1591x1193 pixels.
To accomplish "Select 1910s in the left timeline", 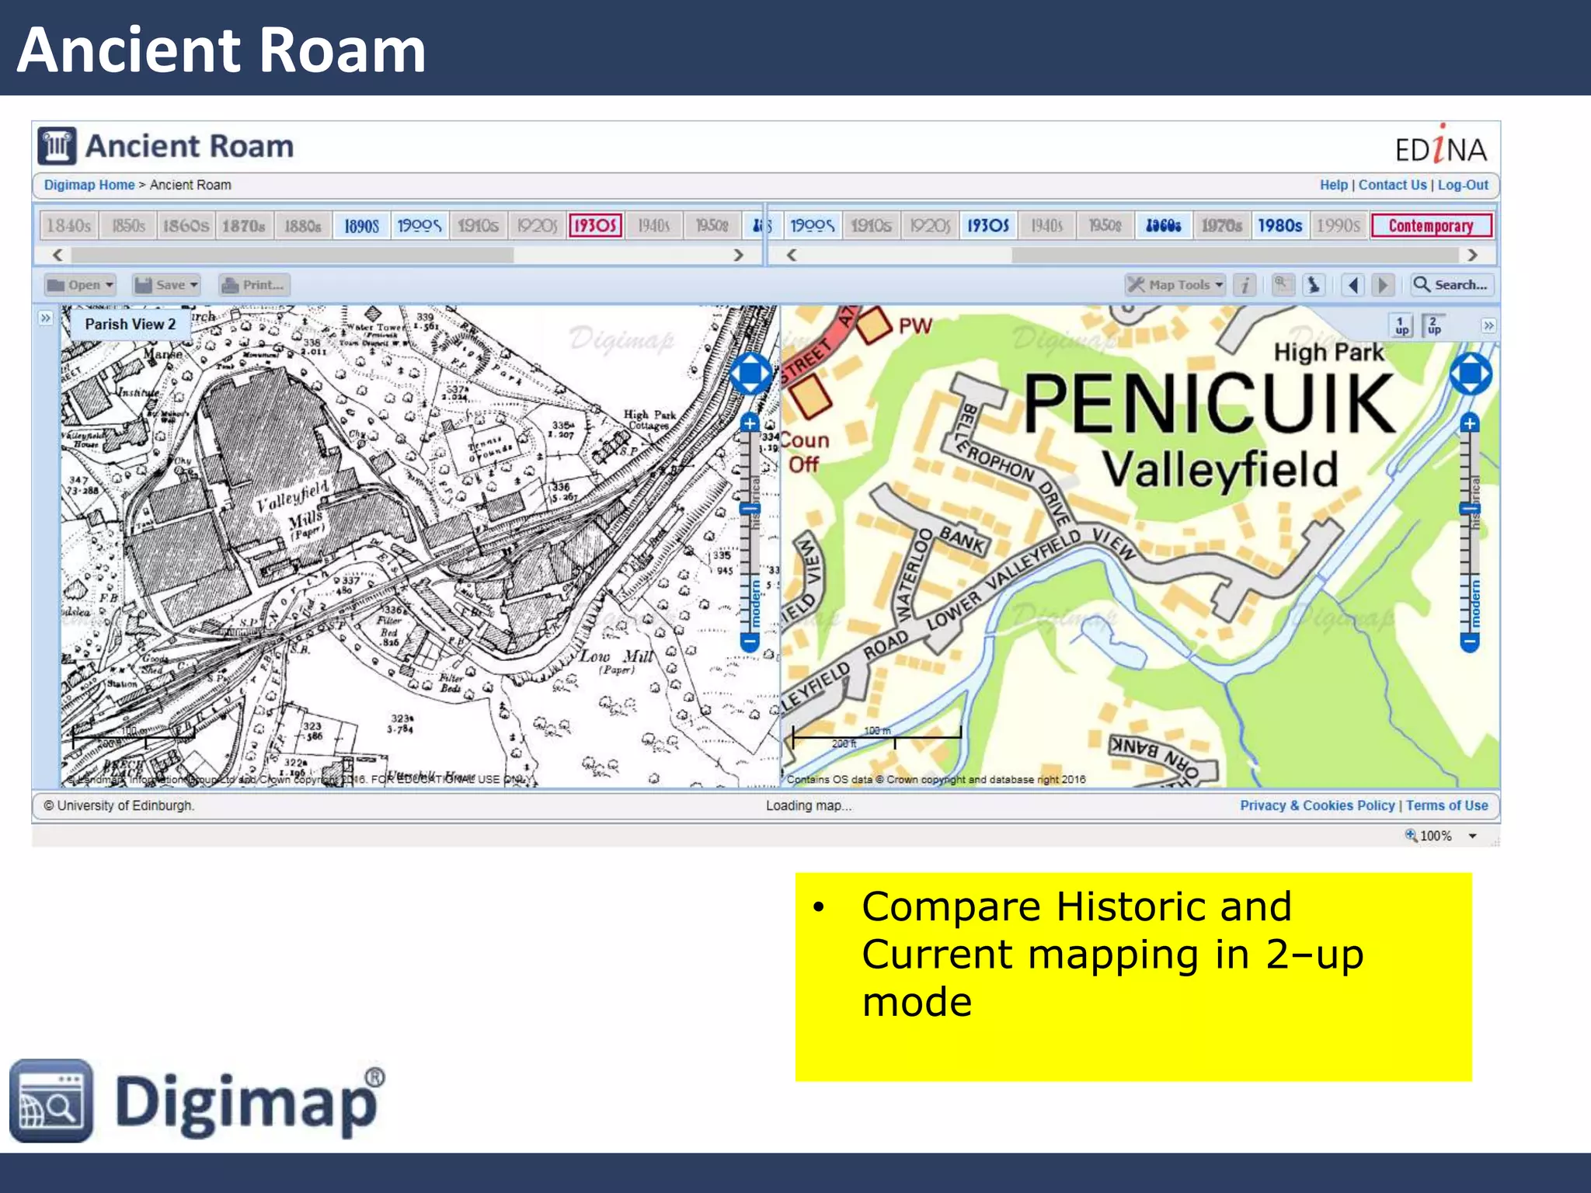I will coord(478,226).
